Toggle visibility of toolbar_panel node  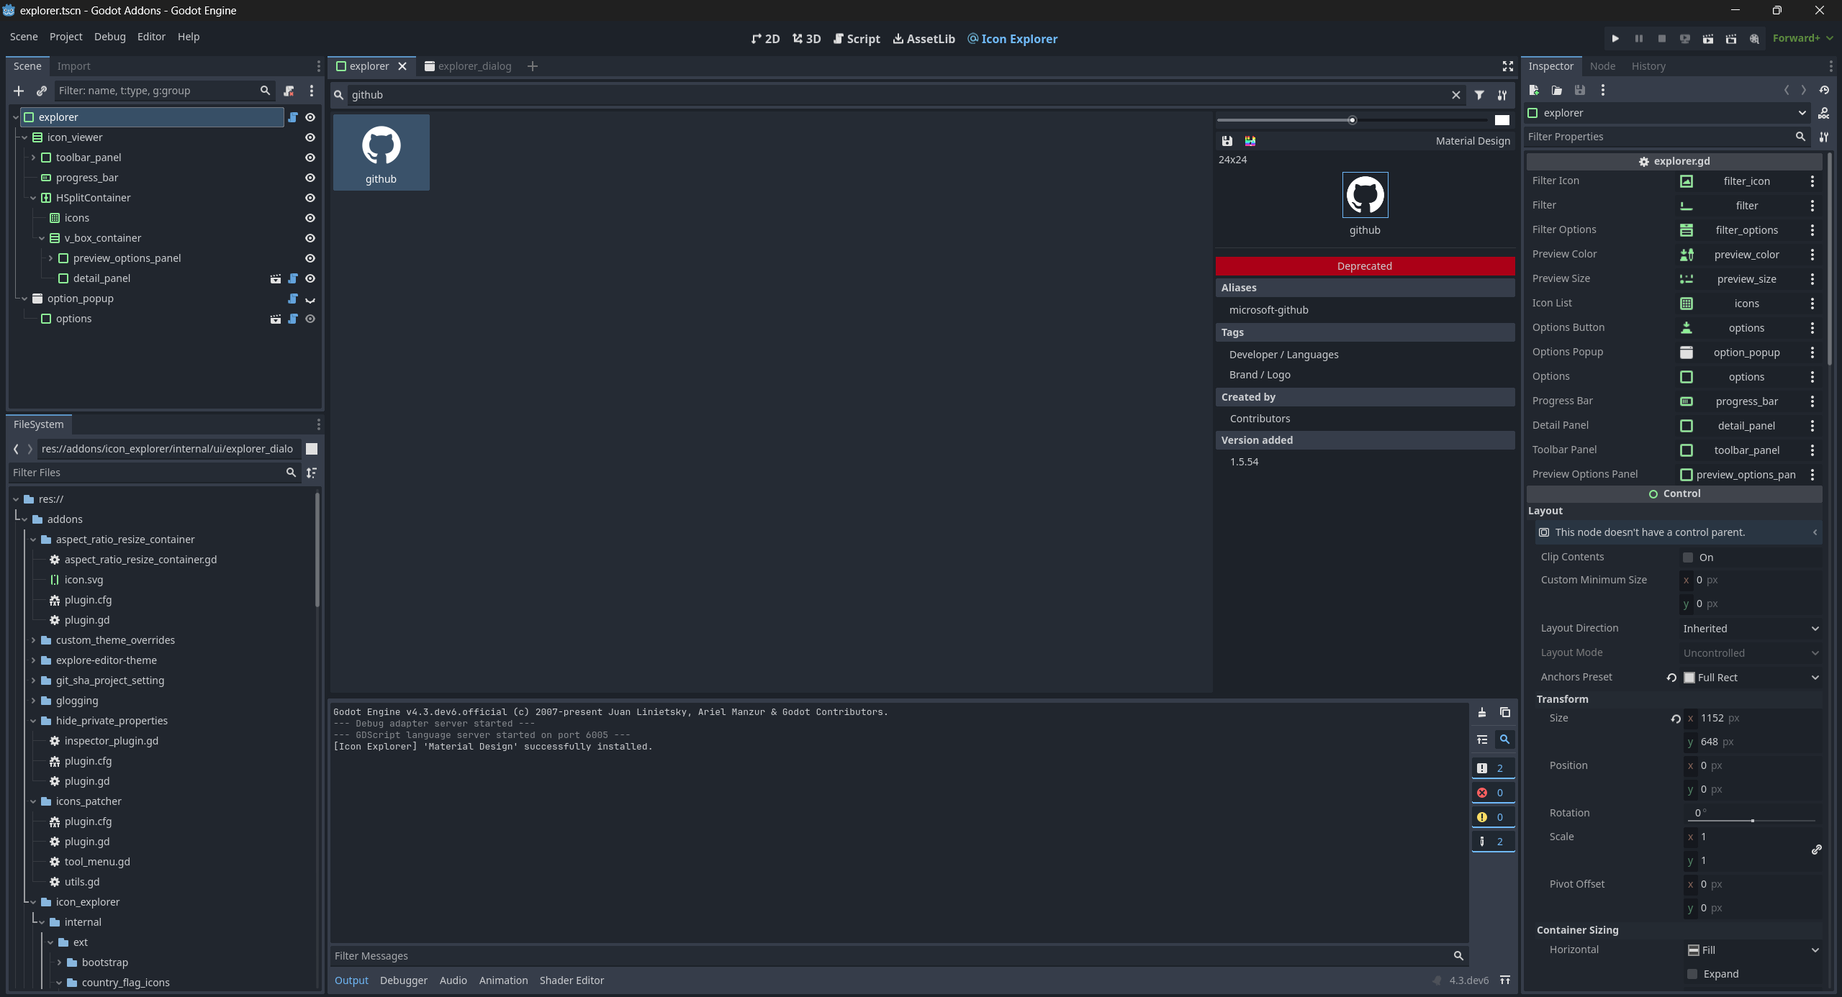[x=311, y=157]
